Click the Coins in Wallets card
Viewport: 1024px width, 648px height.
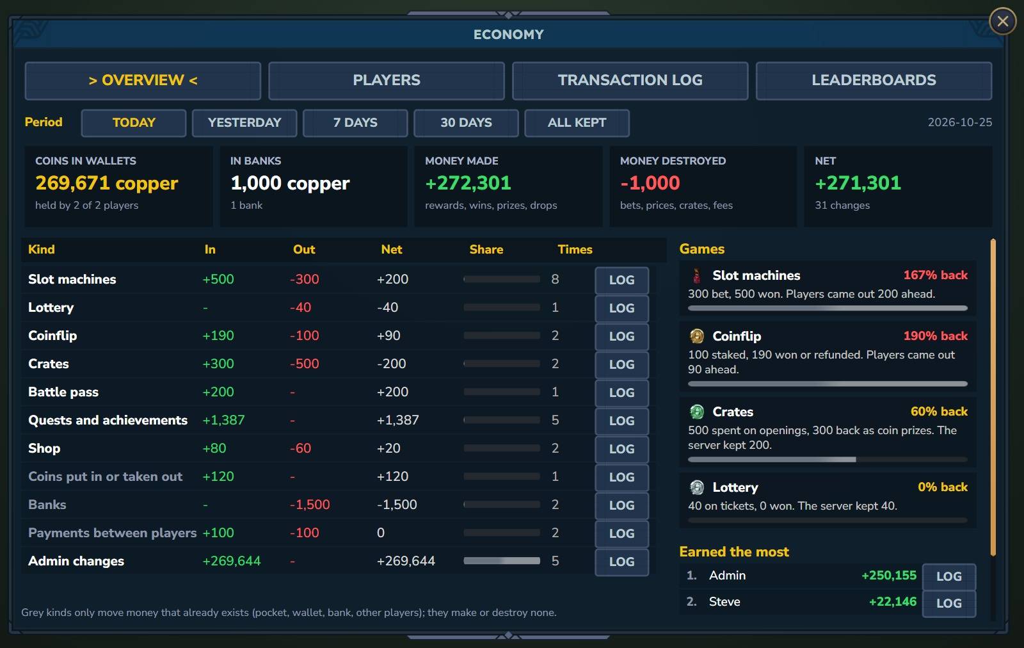118,186
